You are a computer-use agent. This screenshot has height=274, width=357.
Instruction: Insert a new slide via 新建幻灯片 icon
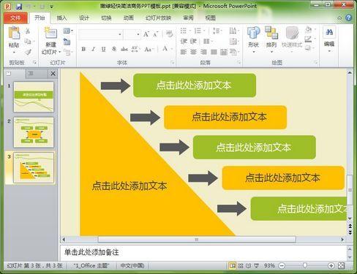pyautogui.click(x=50, y=33)
